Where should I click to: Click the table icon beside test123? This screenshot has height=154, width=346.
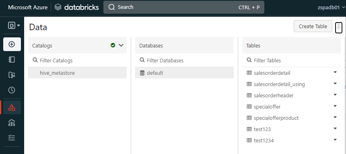tap(249, 129)
